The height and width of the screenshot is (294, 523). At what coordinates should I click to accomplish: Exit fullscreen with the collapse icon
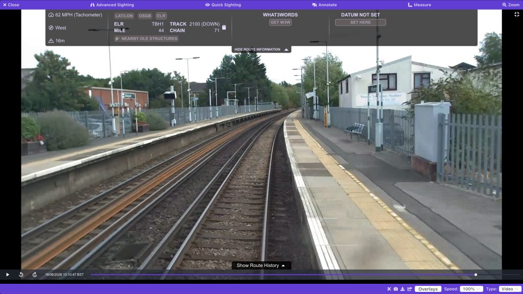[517, 14]
